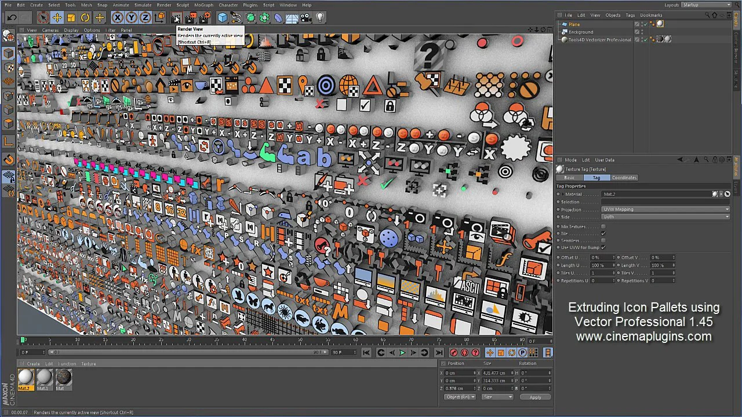This screenshot has height=417, width=742.
Task: Open the MoGraph menu
Action: [203, 5]
